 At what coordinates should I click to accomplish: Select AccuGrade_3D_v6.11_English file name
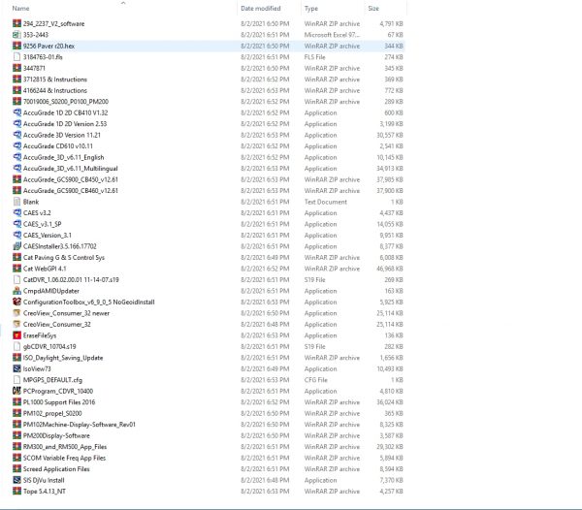point(63,157)
